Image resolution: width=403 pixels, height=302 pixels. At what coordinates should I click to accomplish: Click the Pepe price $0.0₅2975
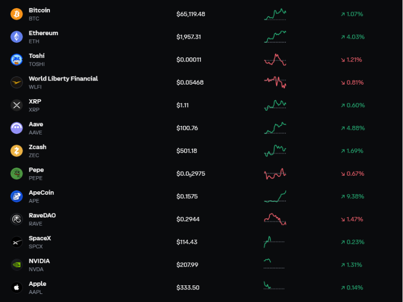pos(191,174)
